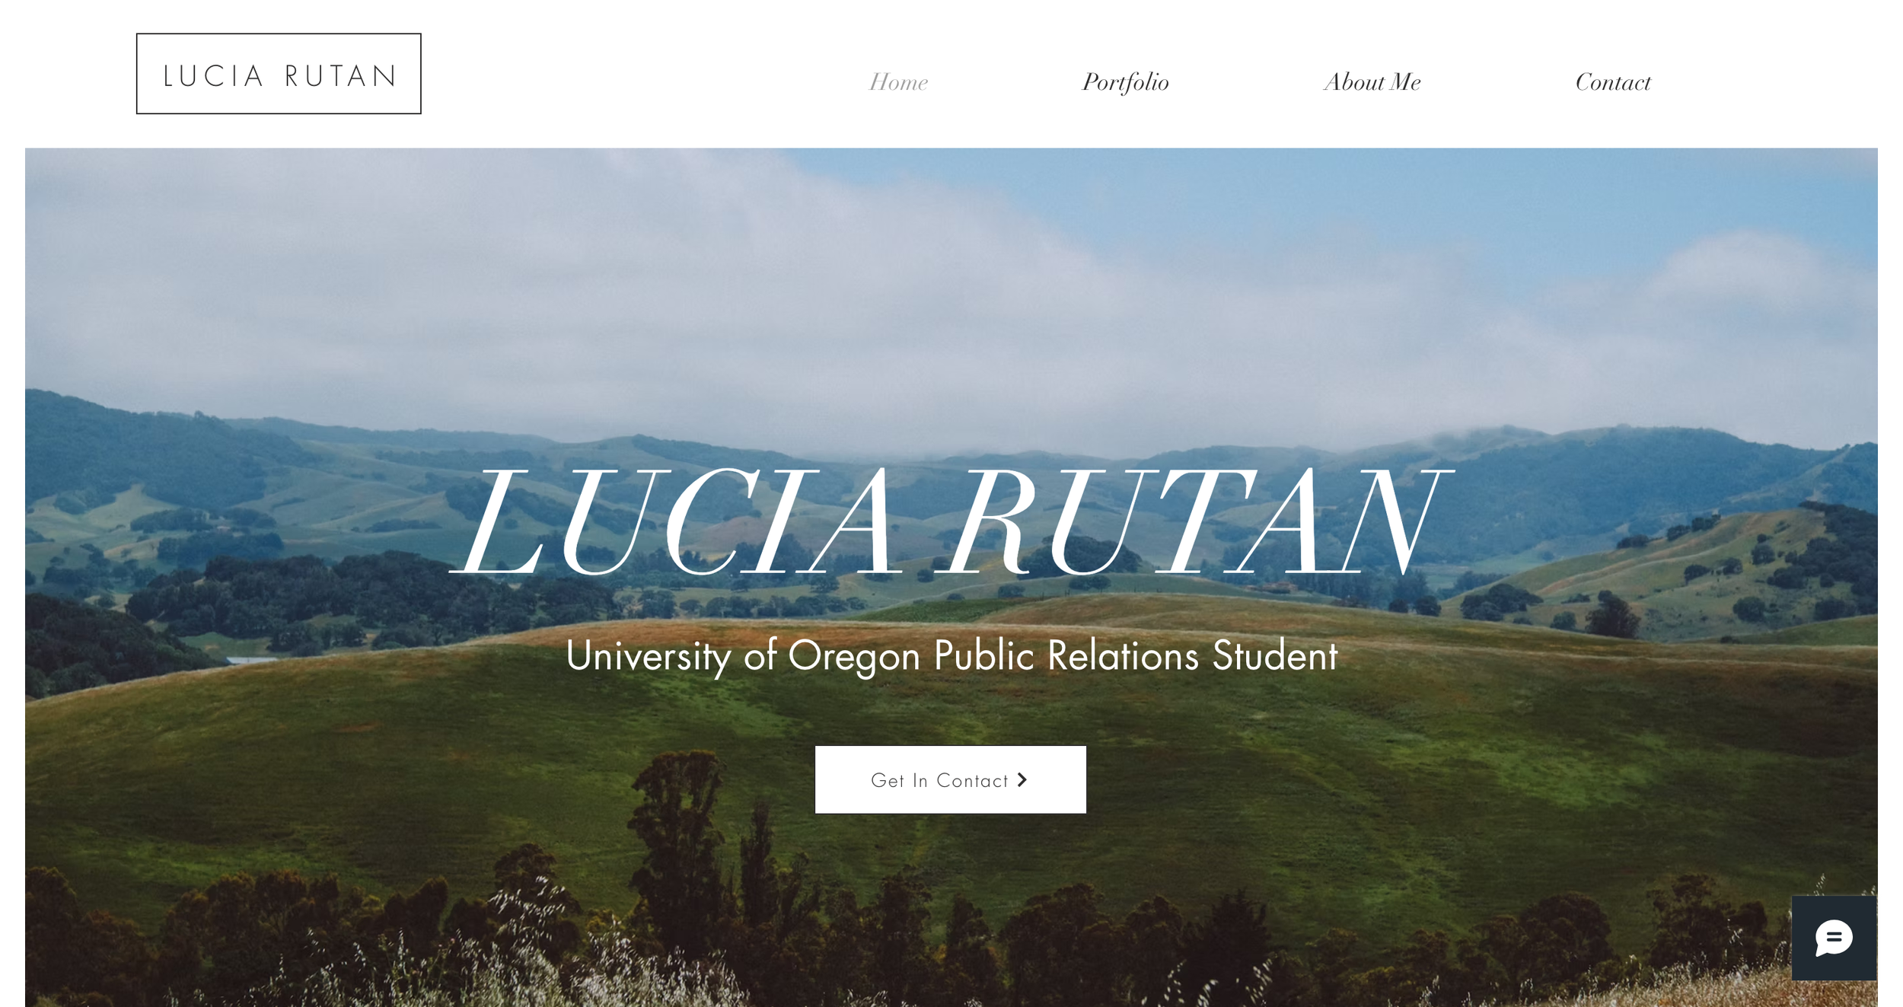Go to the Home menu item

(x=898, y=82)
